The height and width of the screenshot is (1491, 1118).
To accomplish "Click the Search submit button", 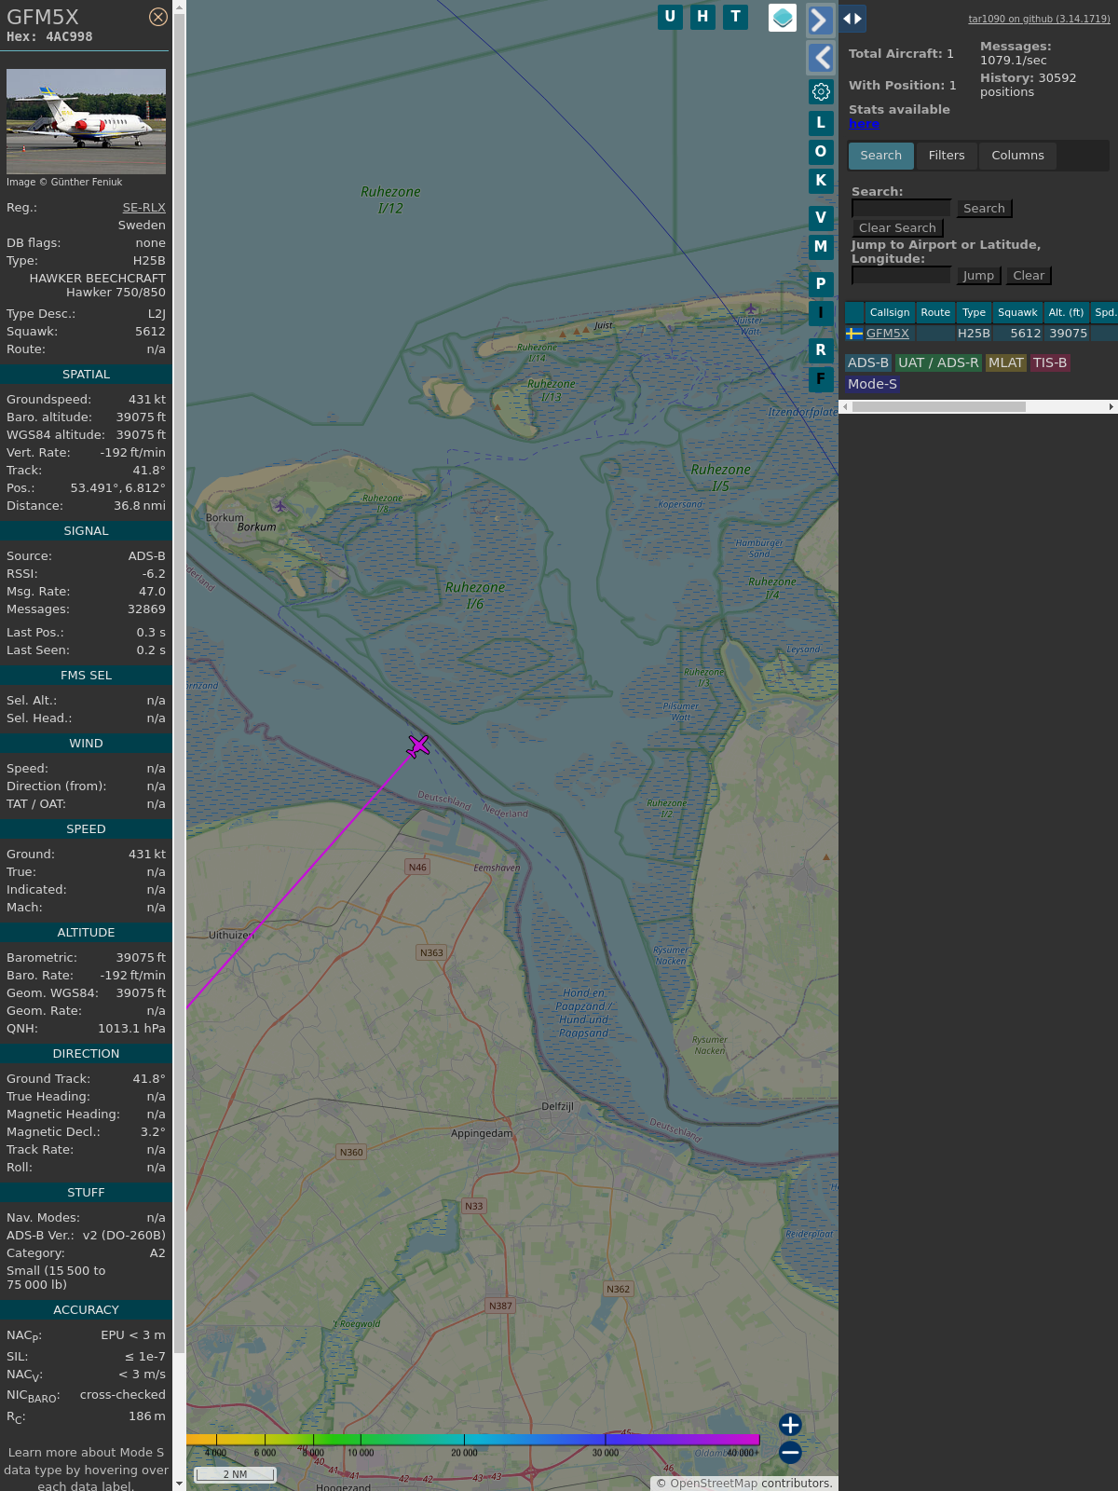I will pos(984,209).
